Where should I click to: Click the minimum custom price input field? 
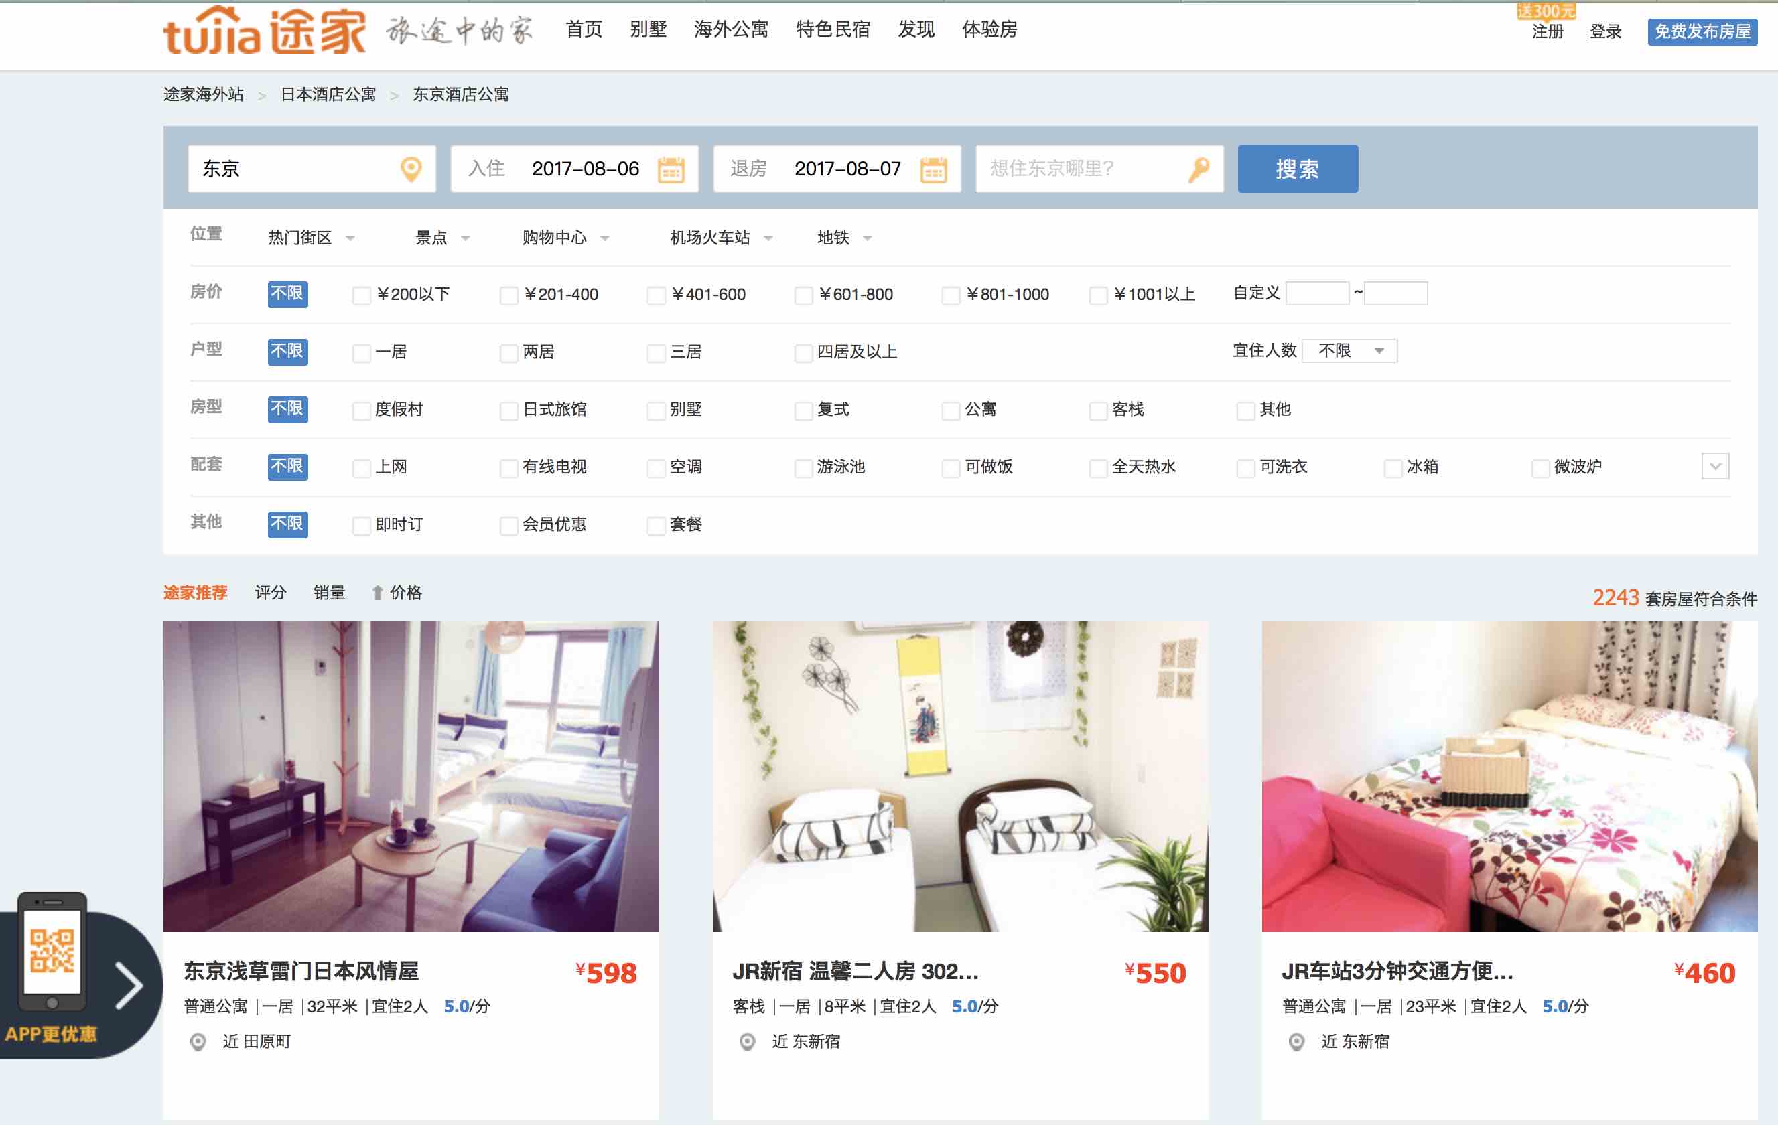coord(1316,293)
